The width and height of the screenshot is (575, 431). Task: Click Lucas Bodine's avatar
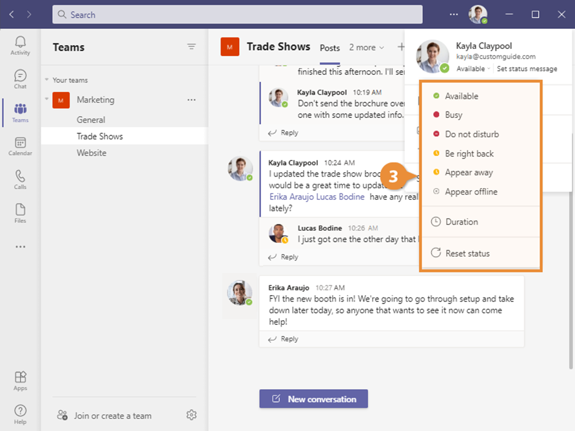(x=278, y=233)
